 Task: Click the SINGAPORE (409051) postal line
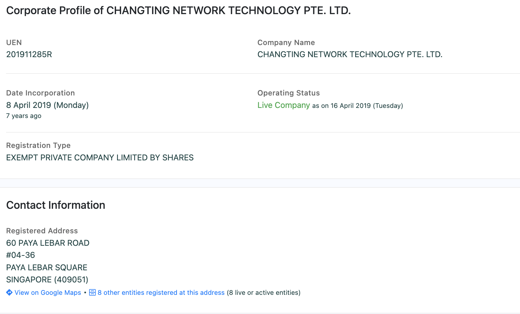[x=47, y=280]
